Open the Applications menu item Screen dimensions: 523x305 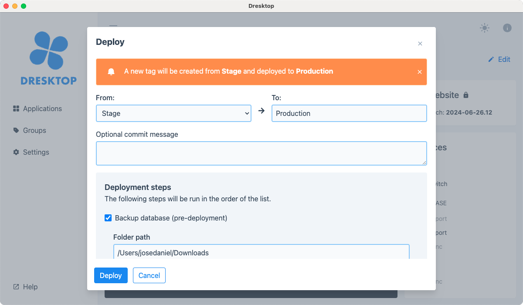tap(42, 108)
